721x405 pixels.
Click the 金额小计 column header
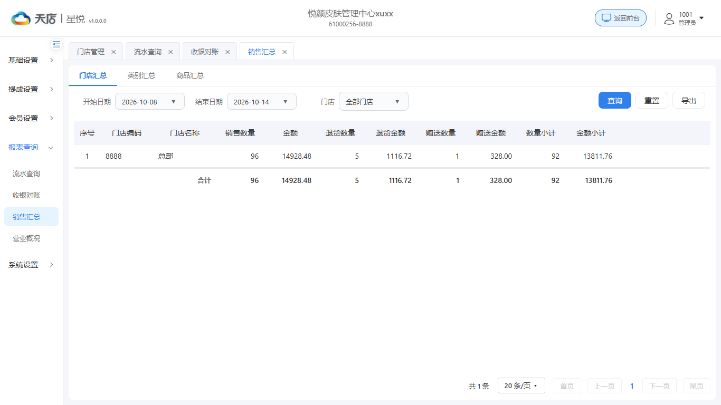click(591, 133)
